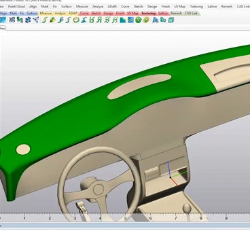Click the green curve icon right of paper plane
The width and height of the screenshot is (250, 250).
pos(44,20)
